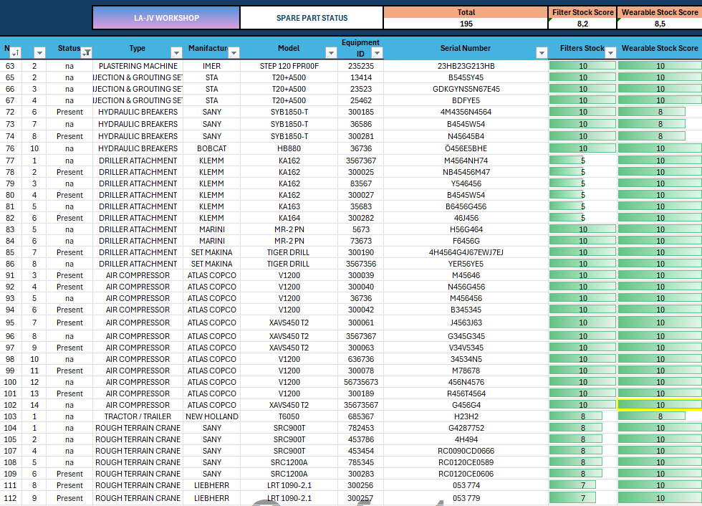Select serial number YER56YE5

click(x=466, y=264)
